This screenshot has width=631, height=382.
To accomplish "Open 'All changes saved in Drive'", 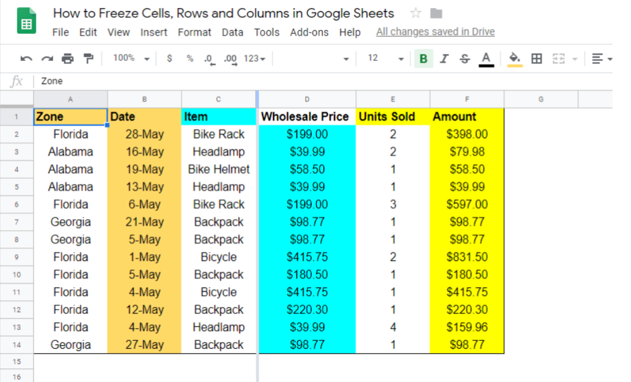I will pyautogui.click(x=435, y=31).
